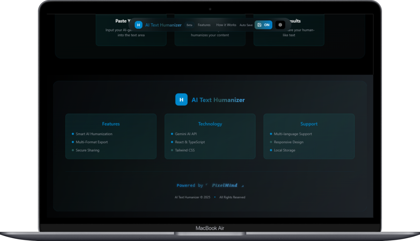The width and height of the screenshot is (420, 241).
Task: Click the AI Text Humanizer navbar title
Action: click(x=163, y=25)
